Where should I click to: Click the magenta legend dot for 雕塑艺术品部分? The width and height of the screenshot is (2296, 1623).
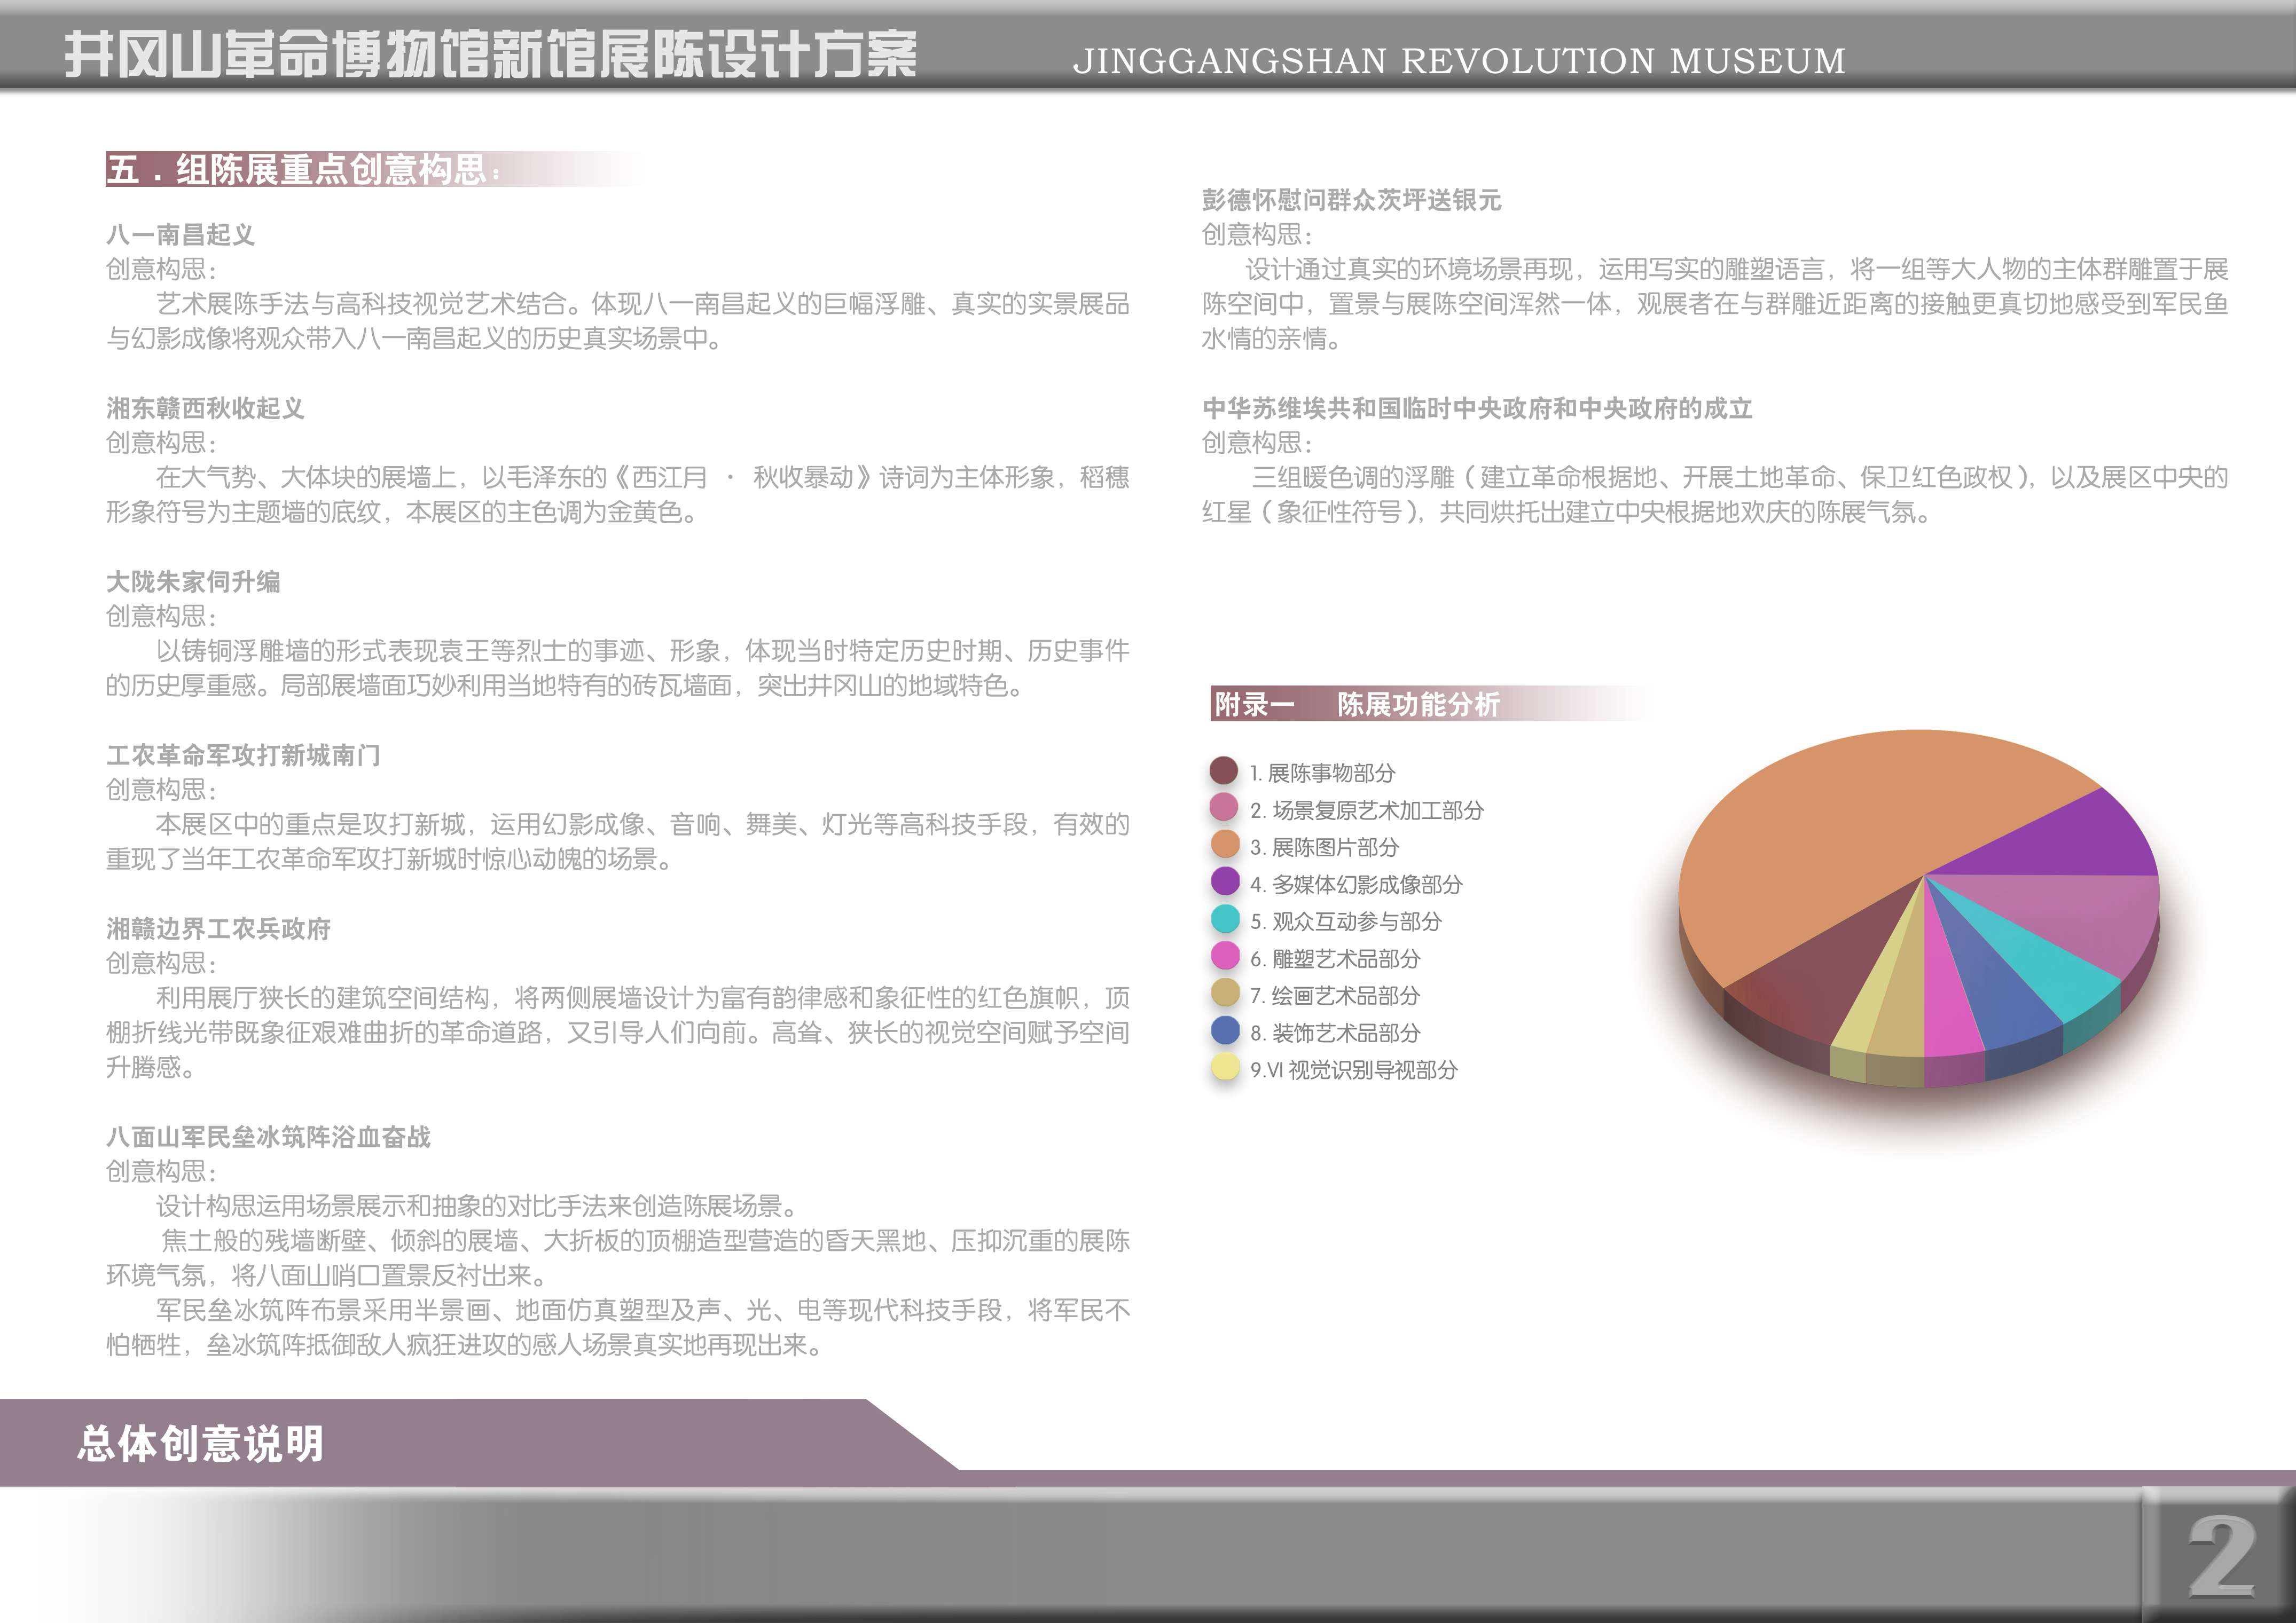coord(1225,956)
